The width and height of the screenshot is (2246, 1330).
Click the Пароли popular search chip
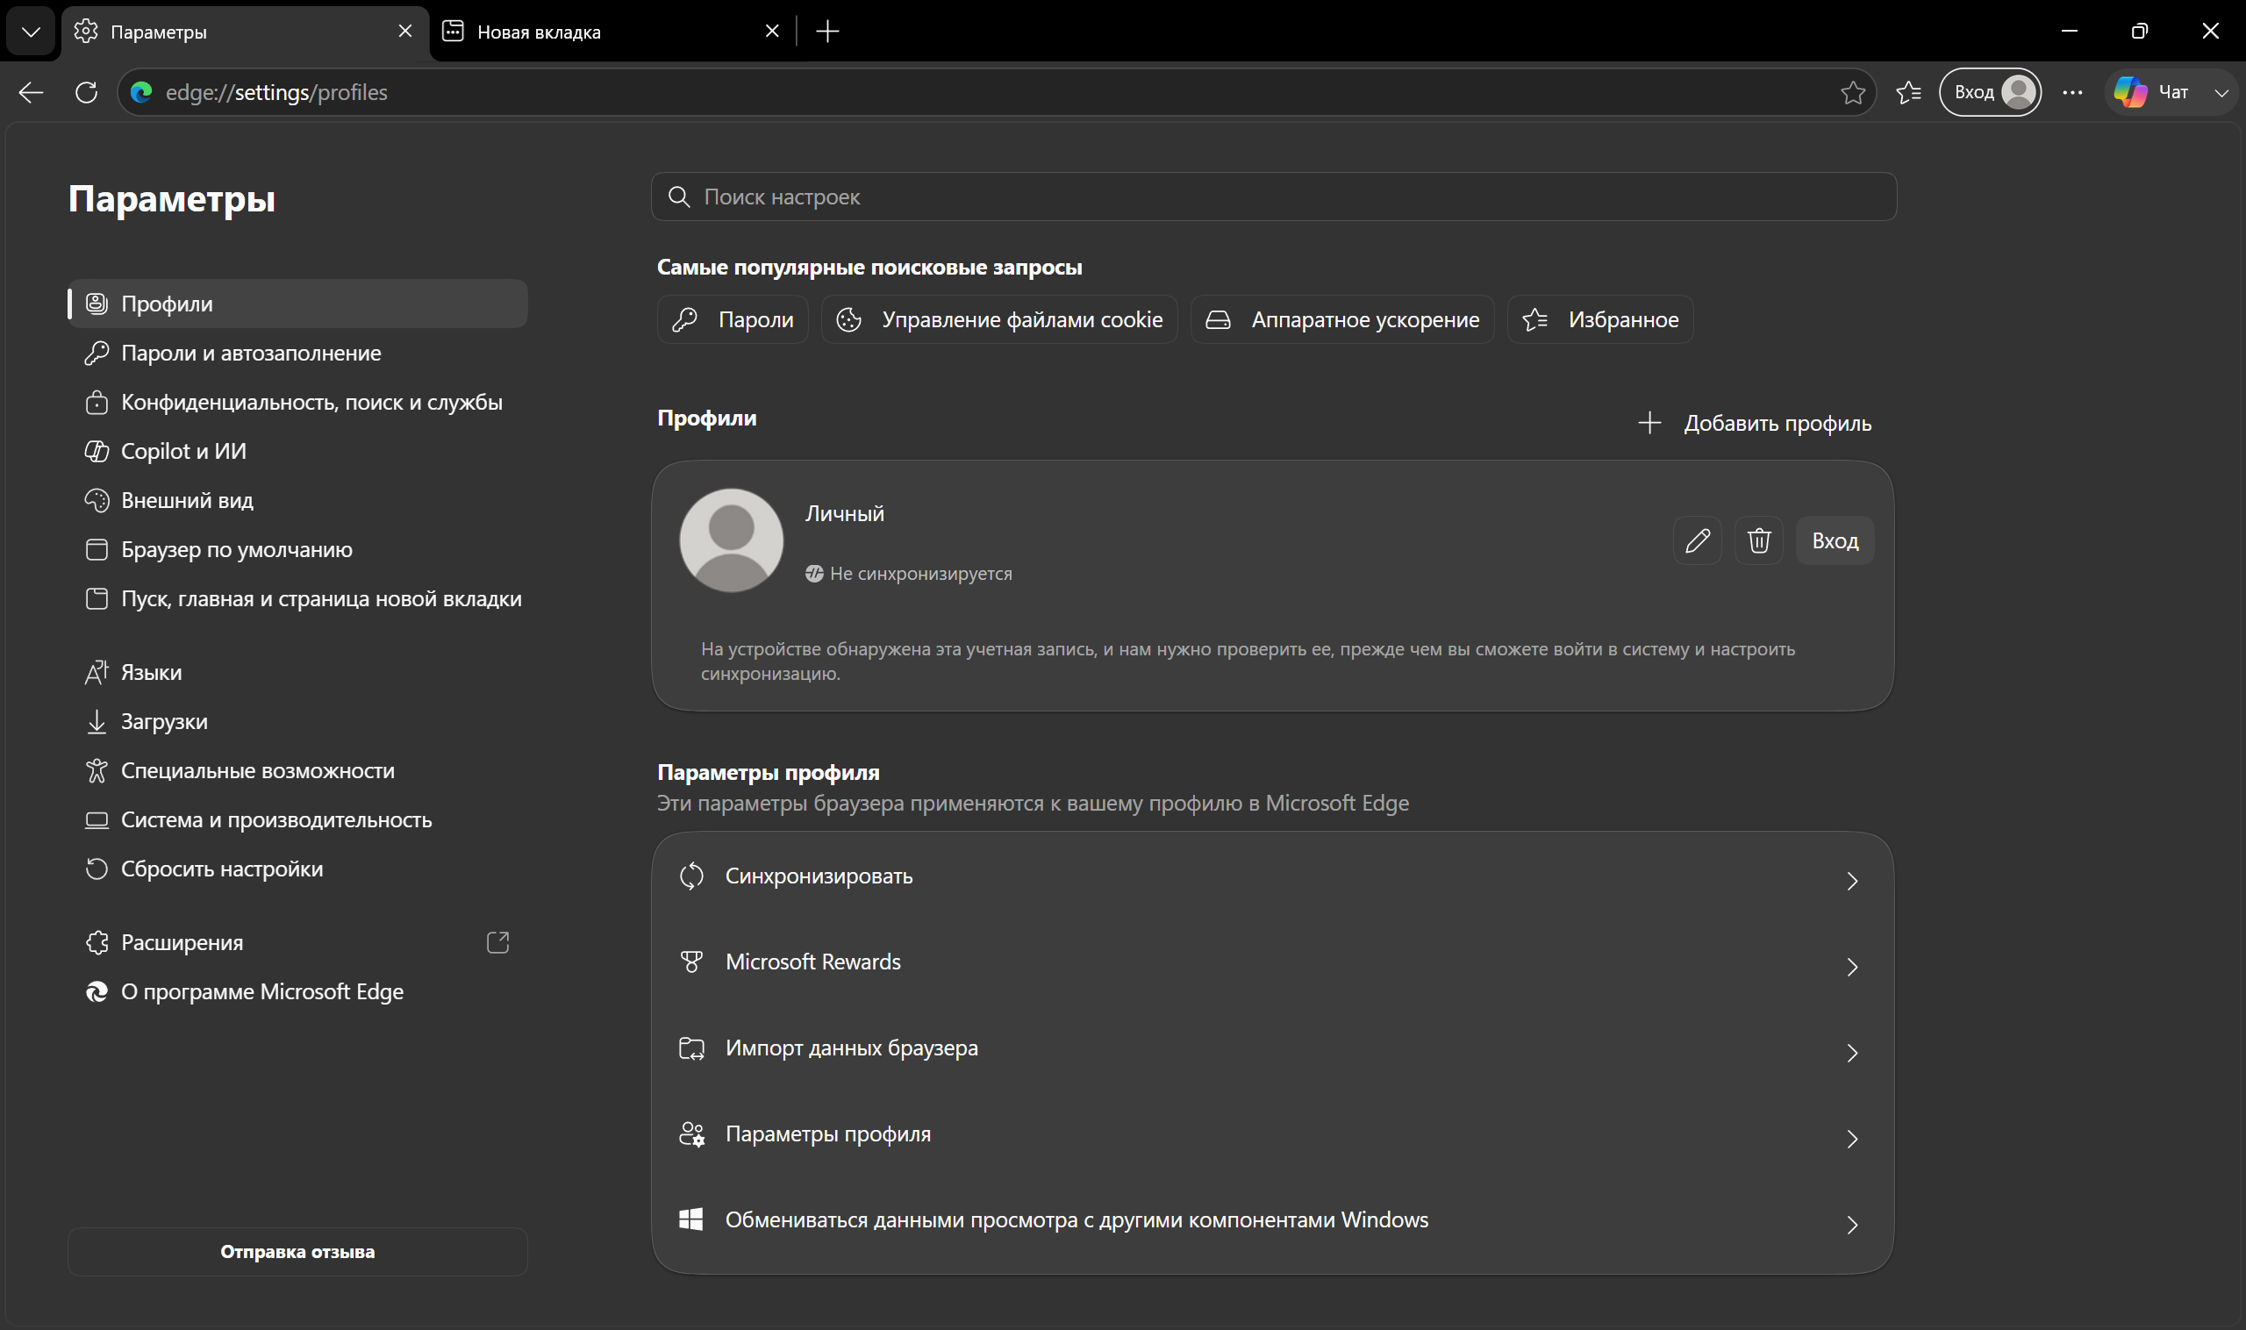click(x=733, y=320)
